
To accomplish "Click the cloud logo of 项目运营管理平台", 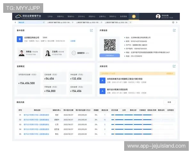I will 19,16.
